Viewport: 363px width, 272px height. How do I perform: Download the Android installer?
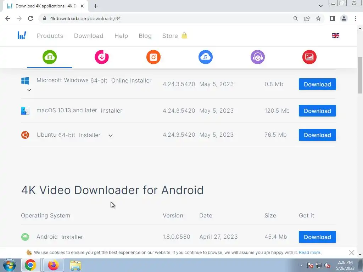[317, 237]
